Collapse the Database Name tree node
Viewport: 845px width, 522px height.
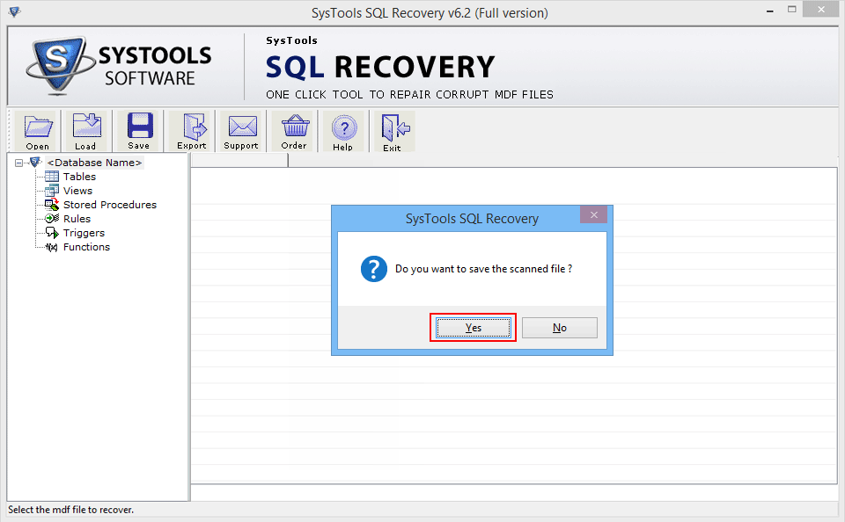(x=18, y=163)
